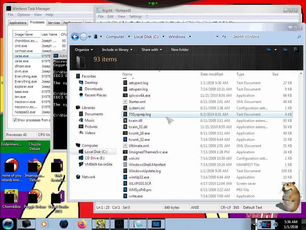The width and height of the screenshot is (306, 230).
Task: Open Peggle Deluxe desktop shortcut
Action: pyautogui.click(x=35, y=199)
